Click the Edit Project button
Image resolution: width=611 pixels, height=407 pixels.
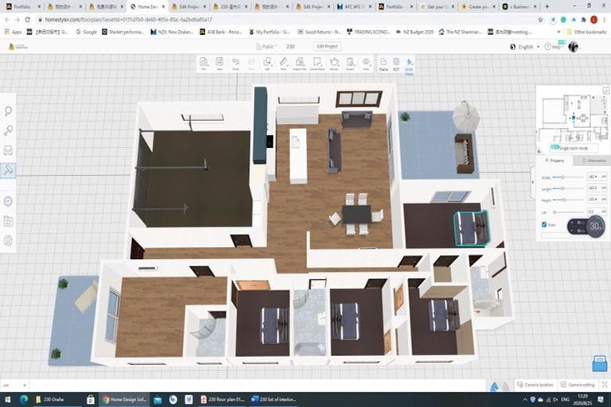tap(327, 47)
